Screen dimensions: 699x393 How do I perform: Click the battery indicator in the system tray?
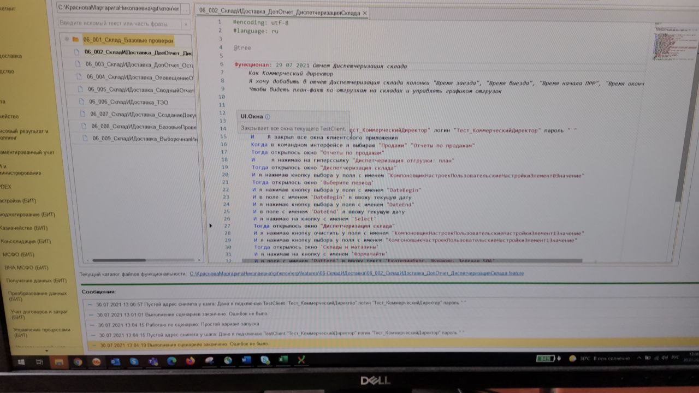pos(546,358)
